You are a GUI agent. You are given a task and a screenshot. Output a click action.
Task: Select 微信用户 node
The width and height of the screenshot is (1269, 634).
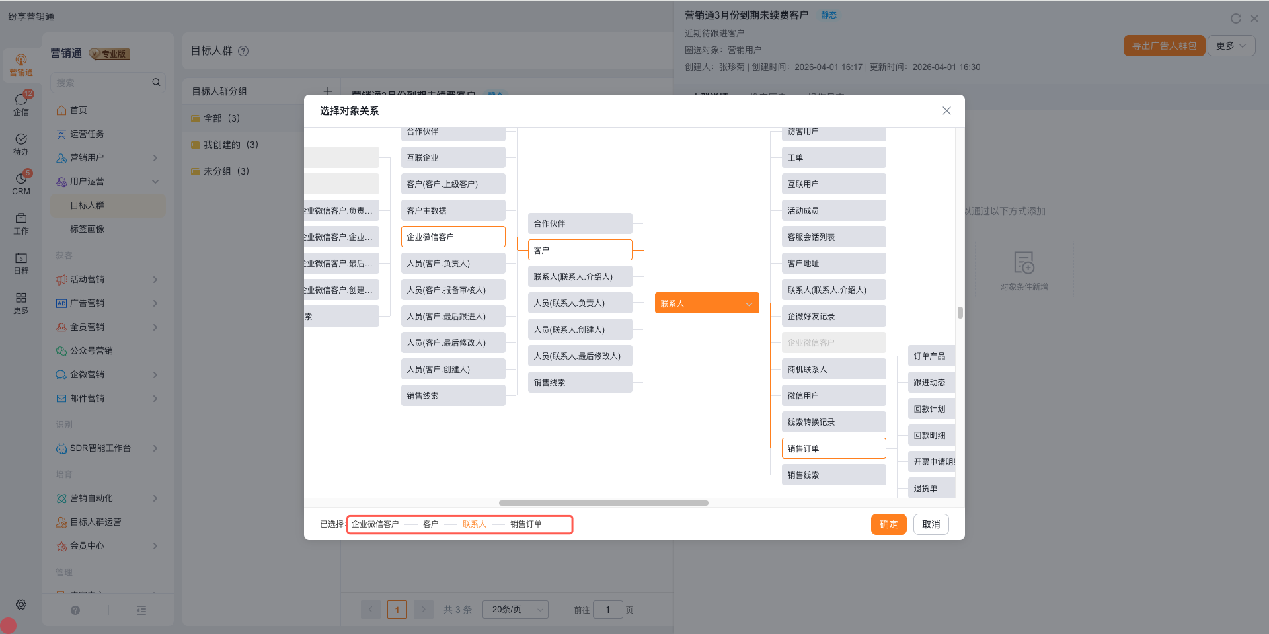point(833,395)
